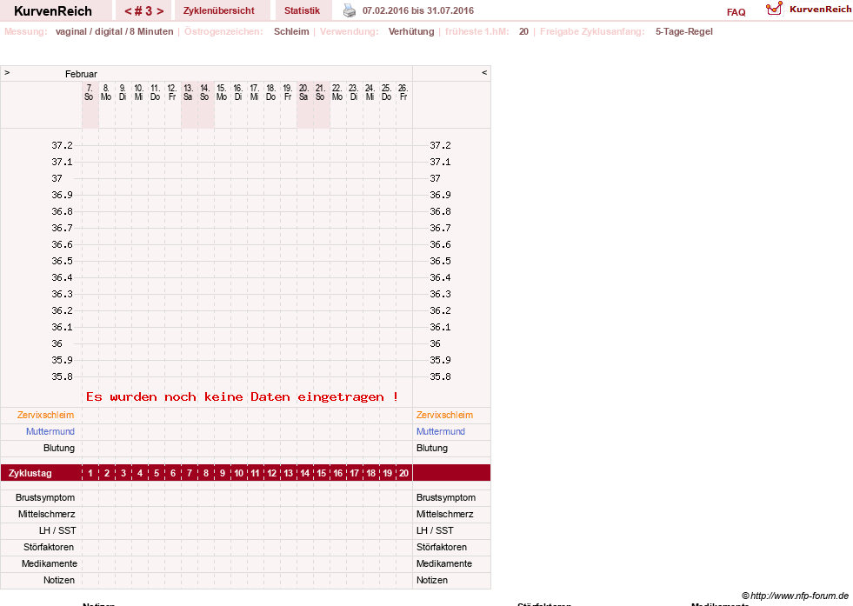Click the left 37.2 temperature label
This screenshot has width=853, height=606.
62,145
